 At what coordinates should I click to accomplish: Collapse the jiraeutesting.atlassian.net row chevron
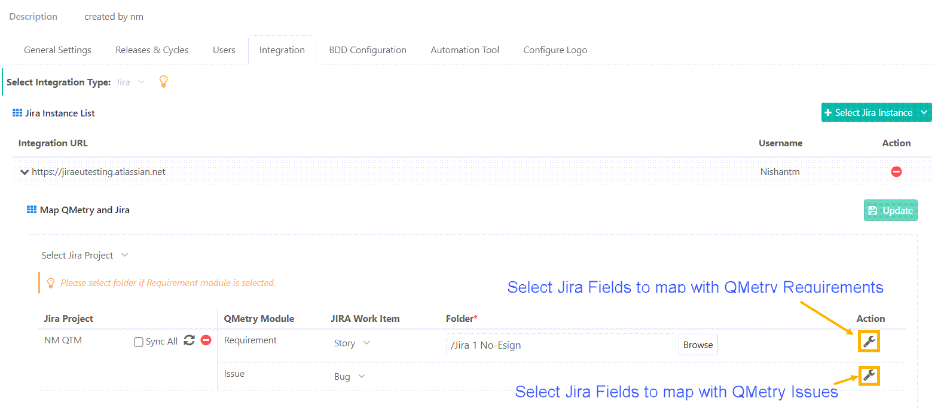tap(24, 171)
